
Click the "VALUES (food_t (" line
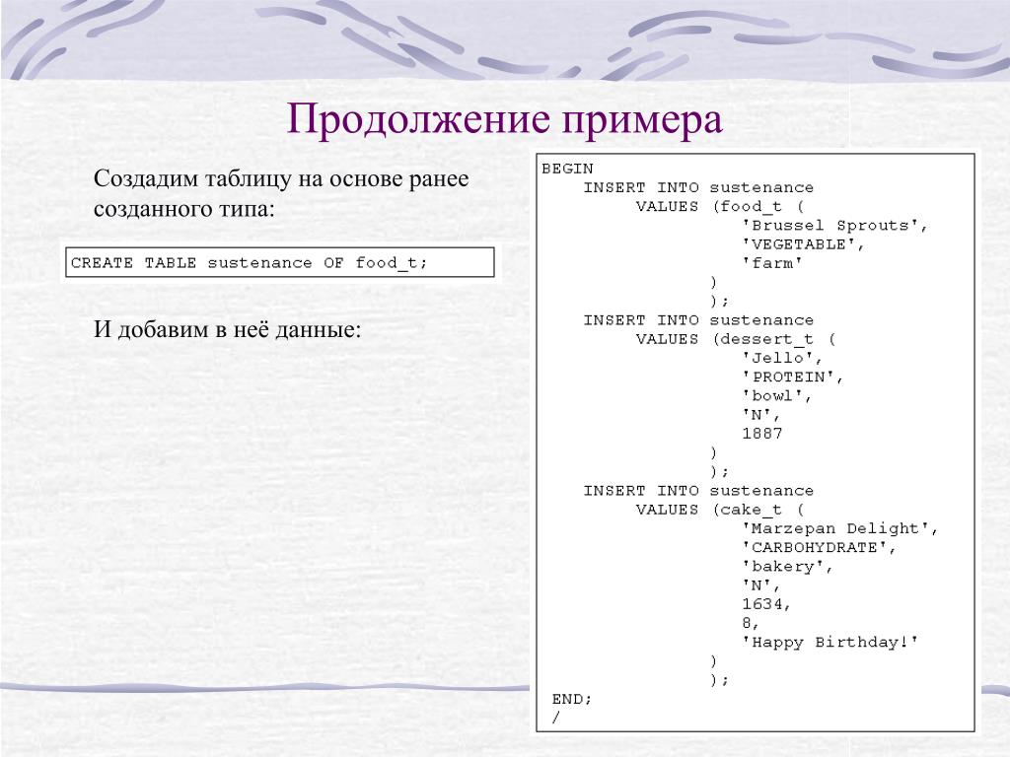pos(720,207)
